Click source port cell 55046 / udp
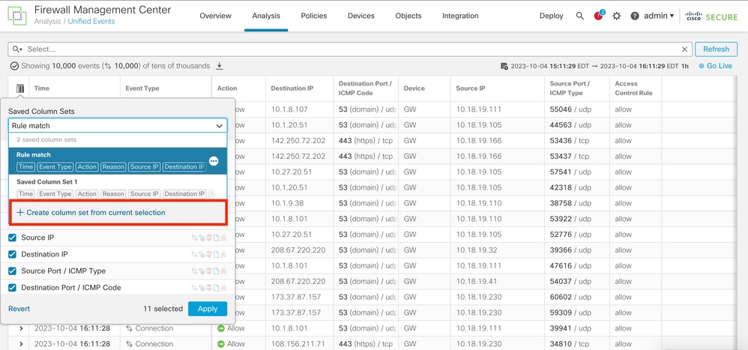The width and height of the screenshot is (748, 350). pos(570,109)
